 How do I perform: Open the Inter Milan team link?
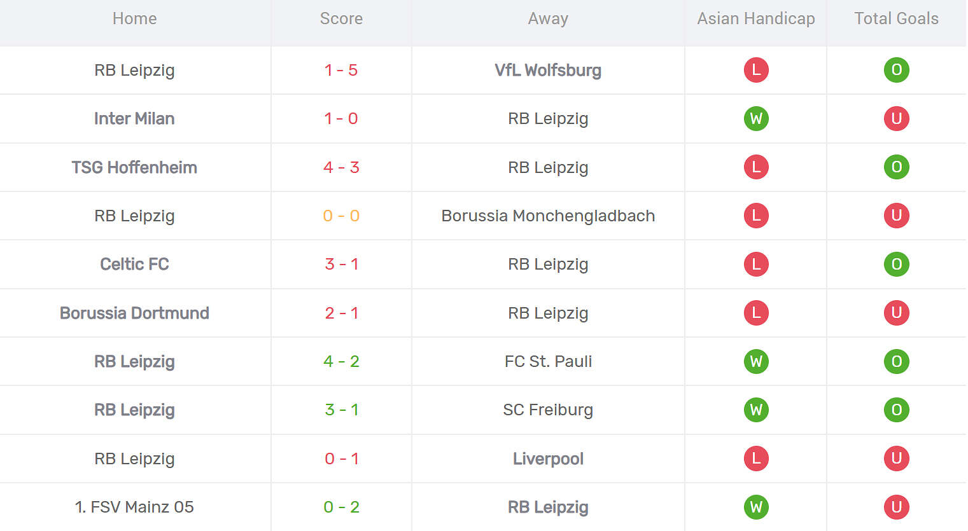click(x=134, y=118)
